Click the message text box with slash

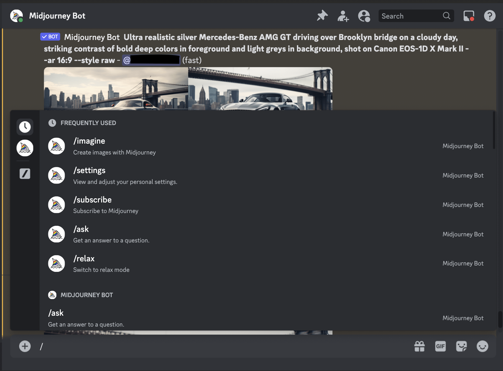click(x=224, y=346)
